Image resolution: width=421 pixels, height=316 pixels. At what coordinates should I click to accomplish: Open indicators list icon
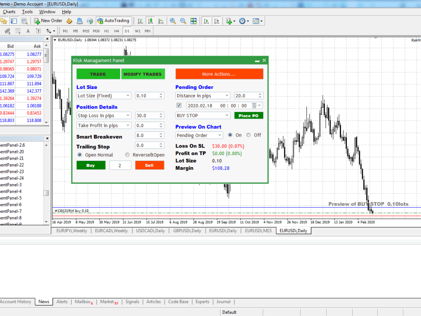click(229, 21)
